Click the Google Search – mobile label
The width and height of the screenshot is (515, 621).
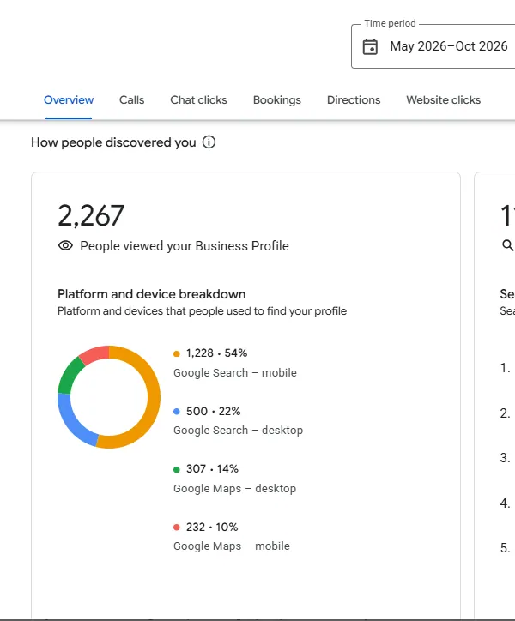tap(235, 373)
